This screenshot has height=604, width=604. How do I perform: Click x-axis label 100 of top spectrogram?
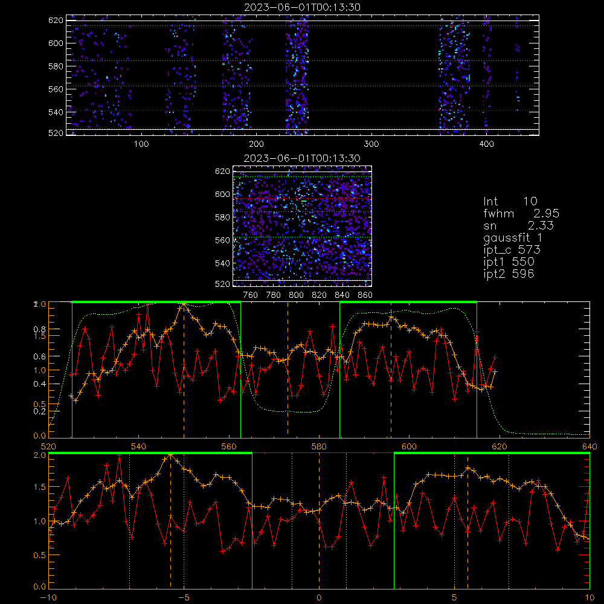coord(141,144)
